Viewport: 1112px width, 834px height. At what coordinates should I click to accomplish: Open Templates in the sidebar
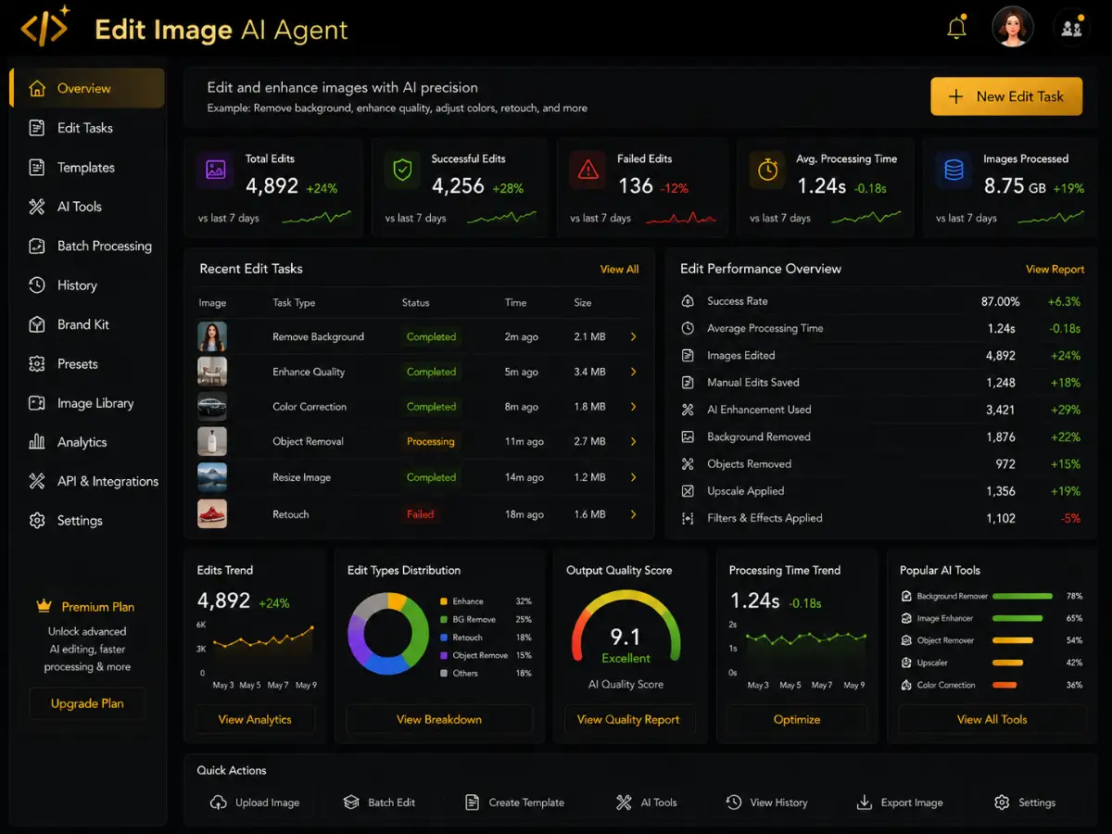coord(87,168)
